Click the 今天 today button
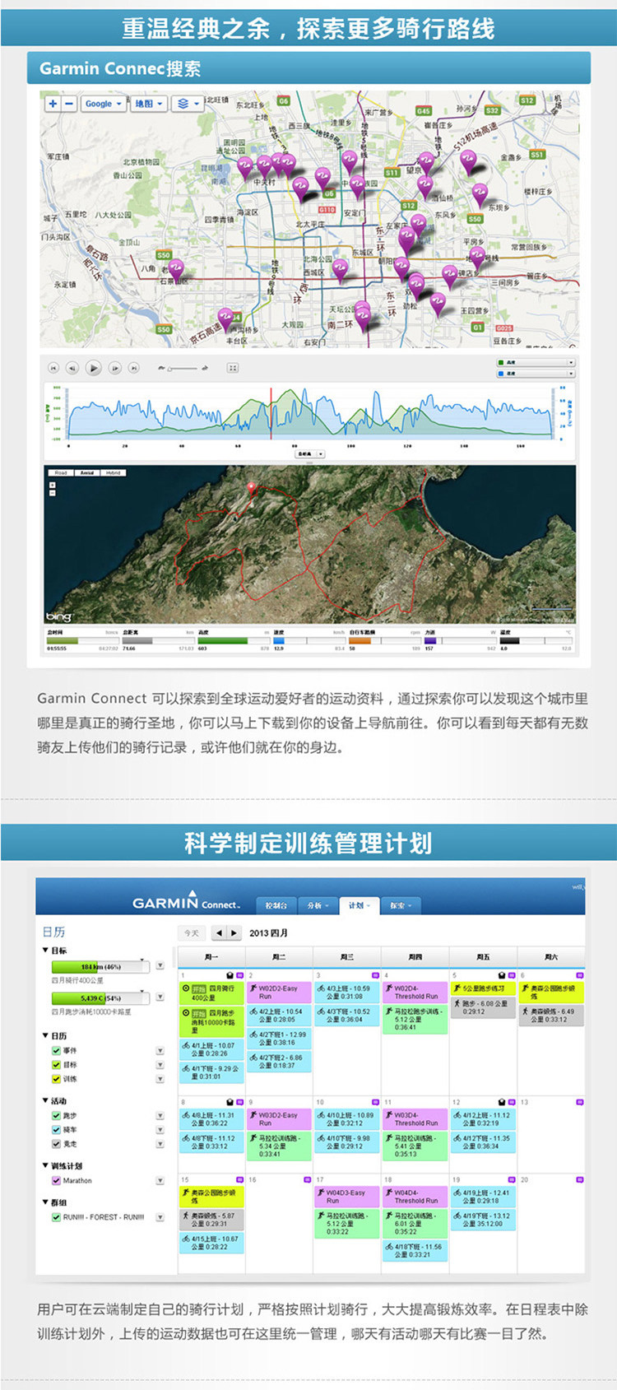 (192, 932)
